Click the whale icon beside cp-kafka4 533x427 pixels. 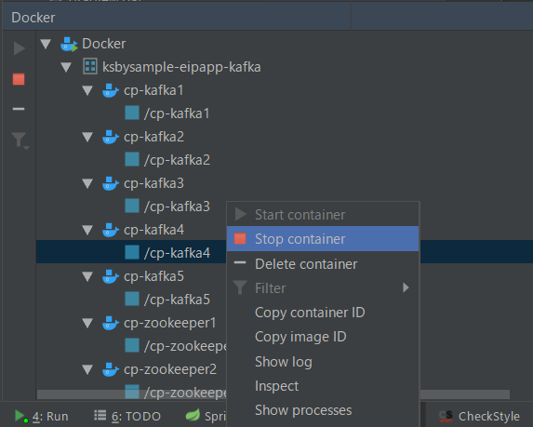click(x=111, y=230)
